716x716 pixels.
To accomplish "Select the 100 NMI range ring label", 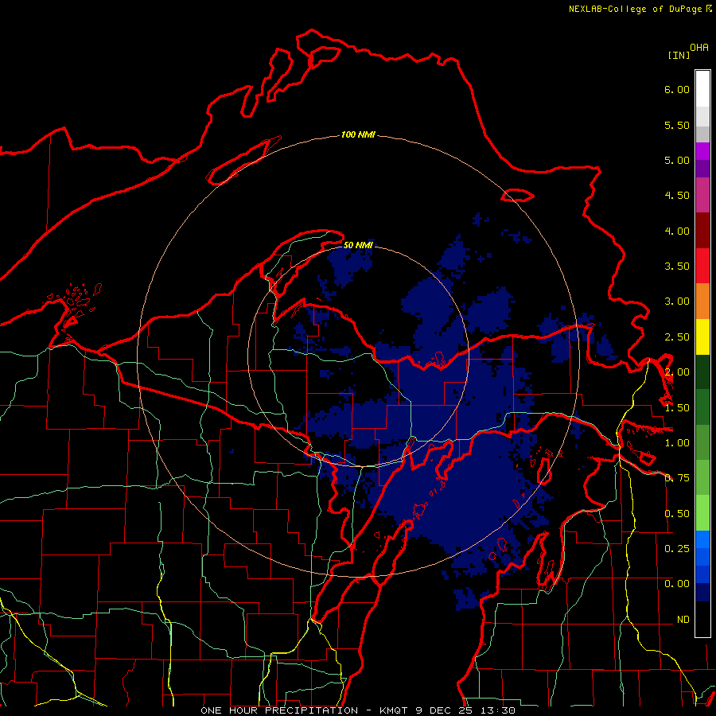I will pos(358,134).
